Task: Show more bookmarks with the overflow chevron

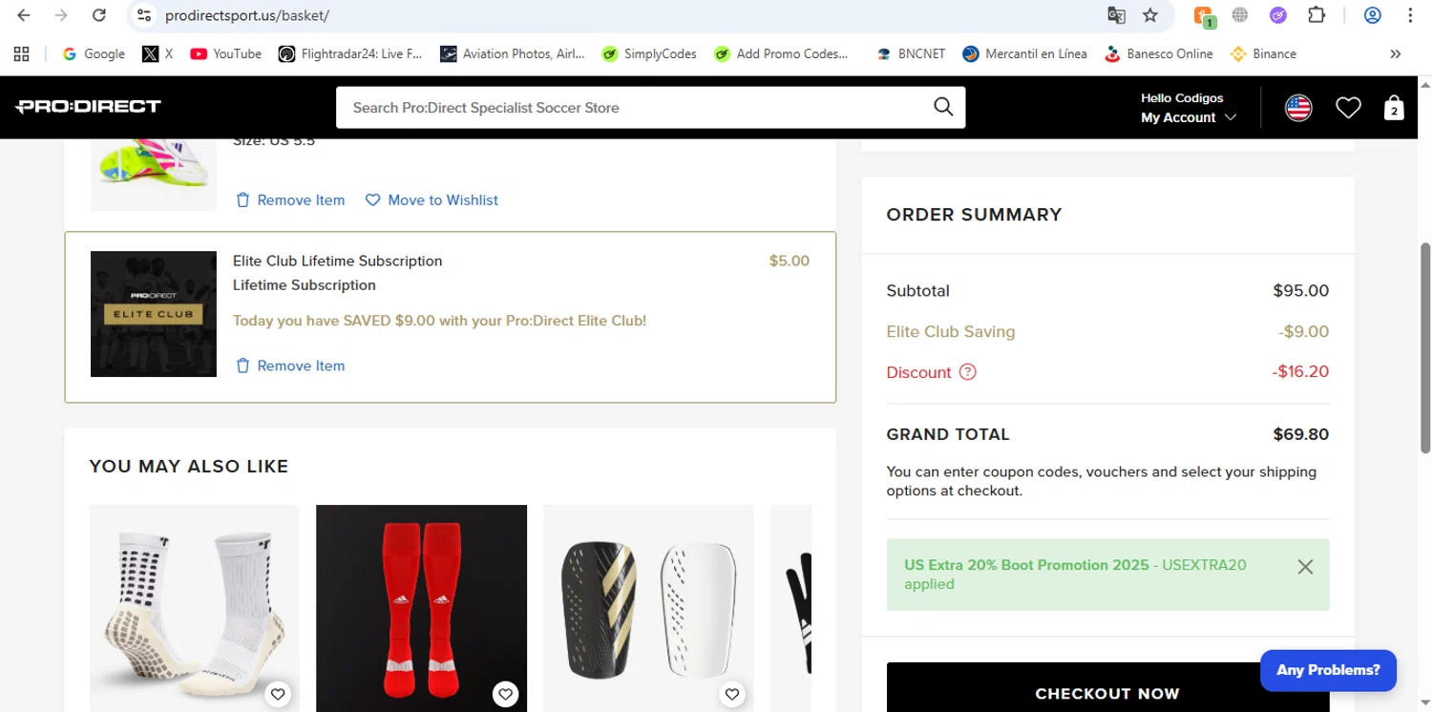Action: coord(1395,54)
